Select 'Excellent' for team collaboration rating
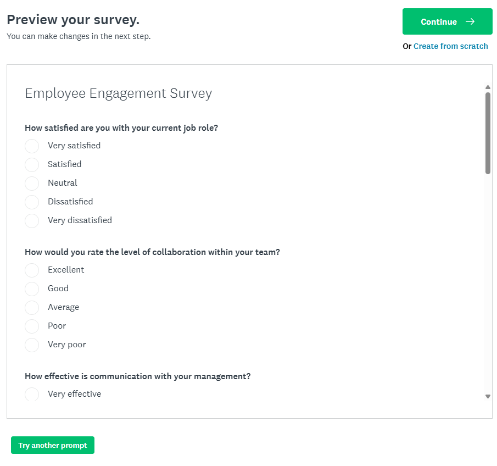Screen dimensions: 497x466 [x=32, y=270]
